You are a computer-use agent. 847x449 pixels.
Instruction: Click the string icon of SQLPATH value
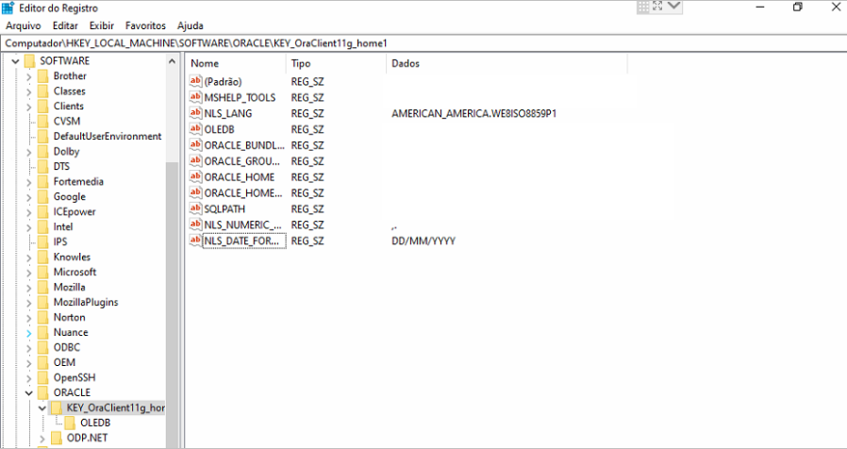point(195,208)
